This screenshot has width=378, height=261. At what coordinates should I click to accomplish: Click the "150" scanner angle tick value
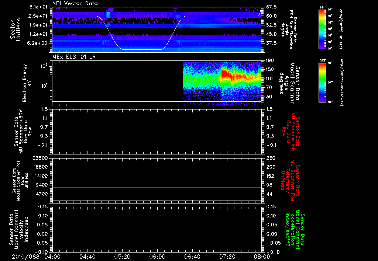point(270,69)
